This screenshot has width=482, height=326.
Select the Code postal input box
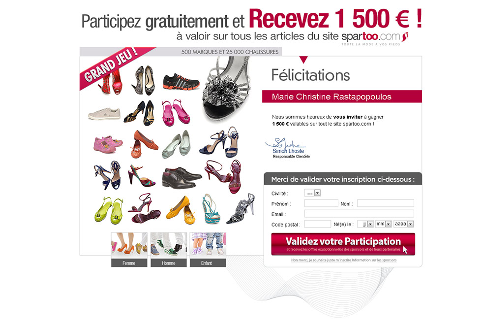[318, 224]
